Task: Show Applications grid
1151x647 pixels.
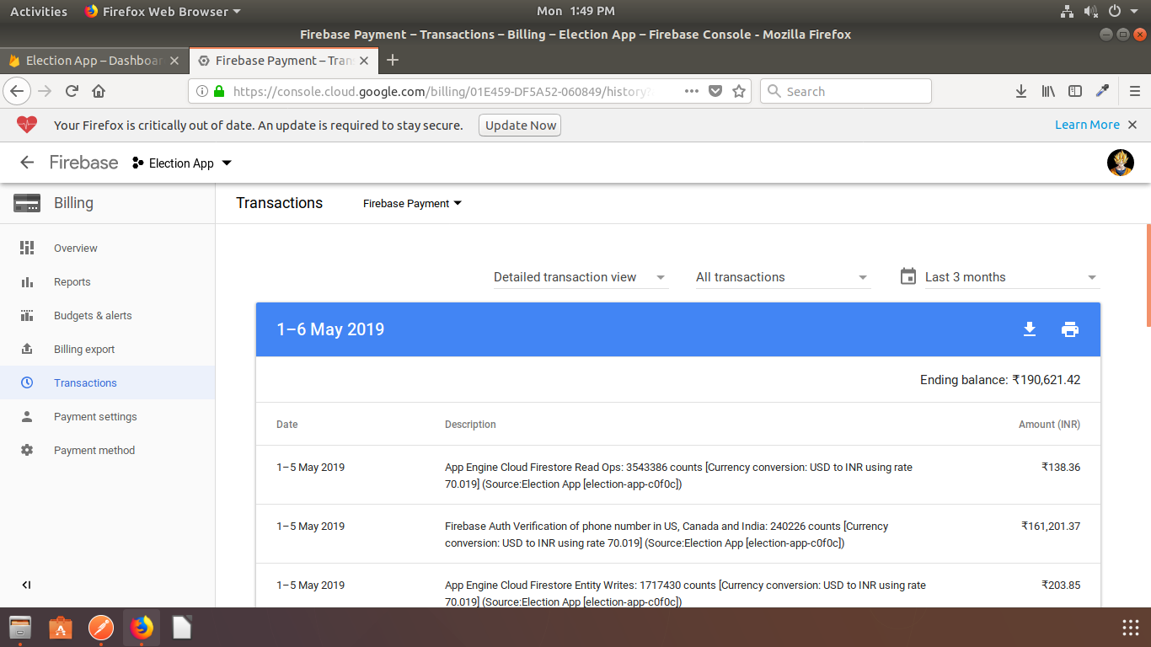Action: pos(1131,628)
